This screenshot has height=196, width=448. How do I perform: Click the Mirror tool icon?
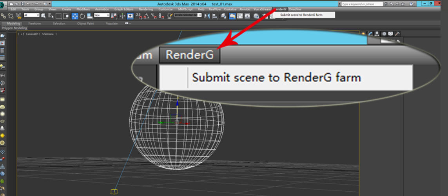pyautogui.click(x=207, y=16)
